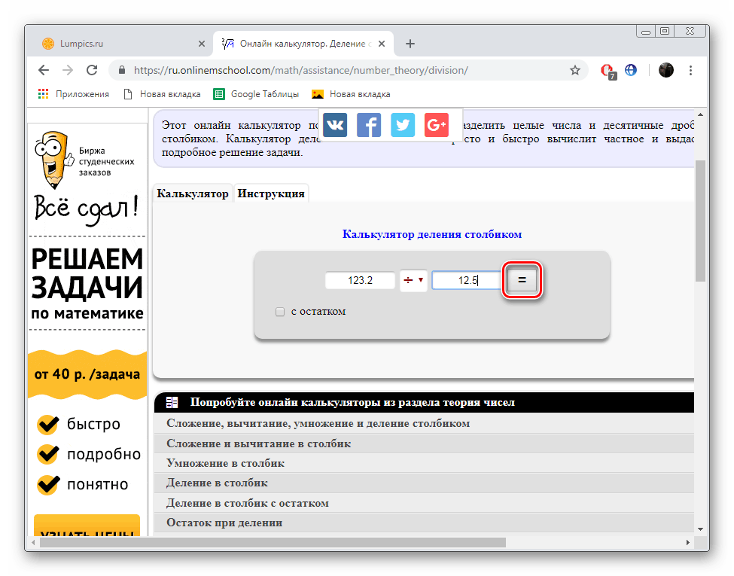Click left arrow of horizontal scrollbar
The height and width of the screenshot is (576, 734).
coord(33,542)
